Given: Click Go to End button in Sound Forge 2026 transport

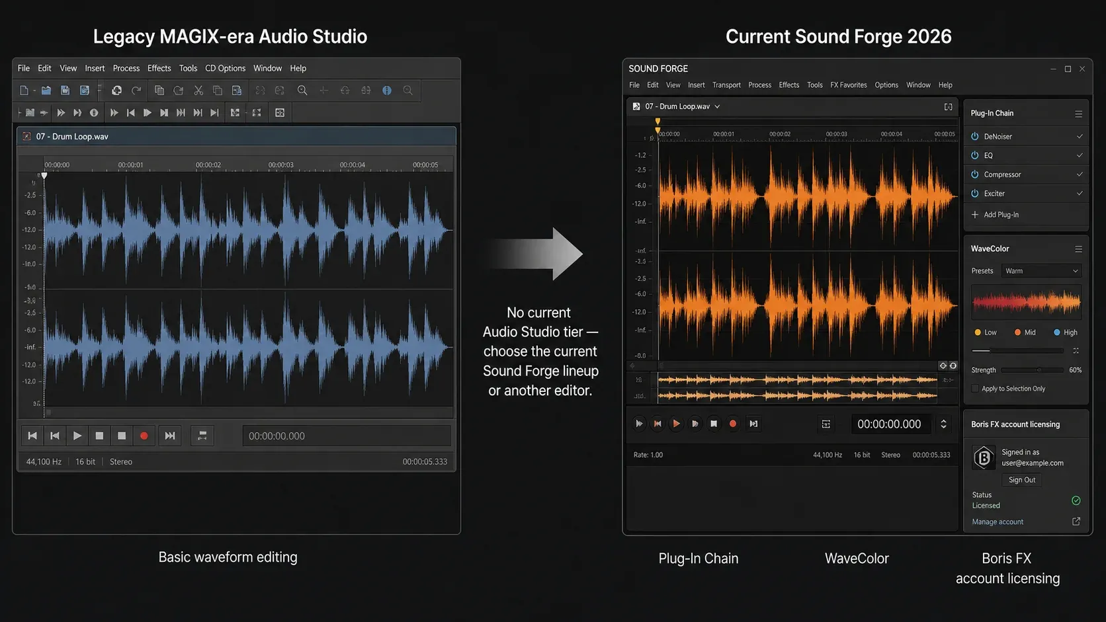Looking at the screenshot, I should point(753,424).
